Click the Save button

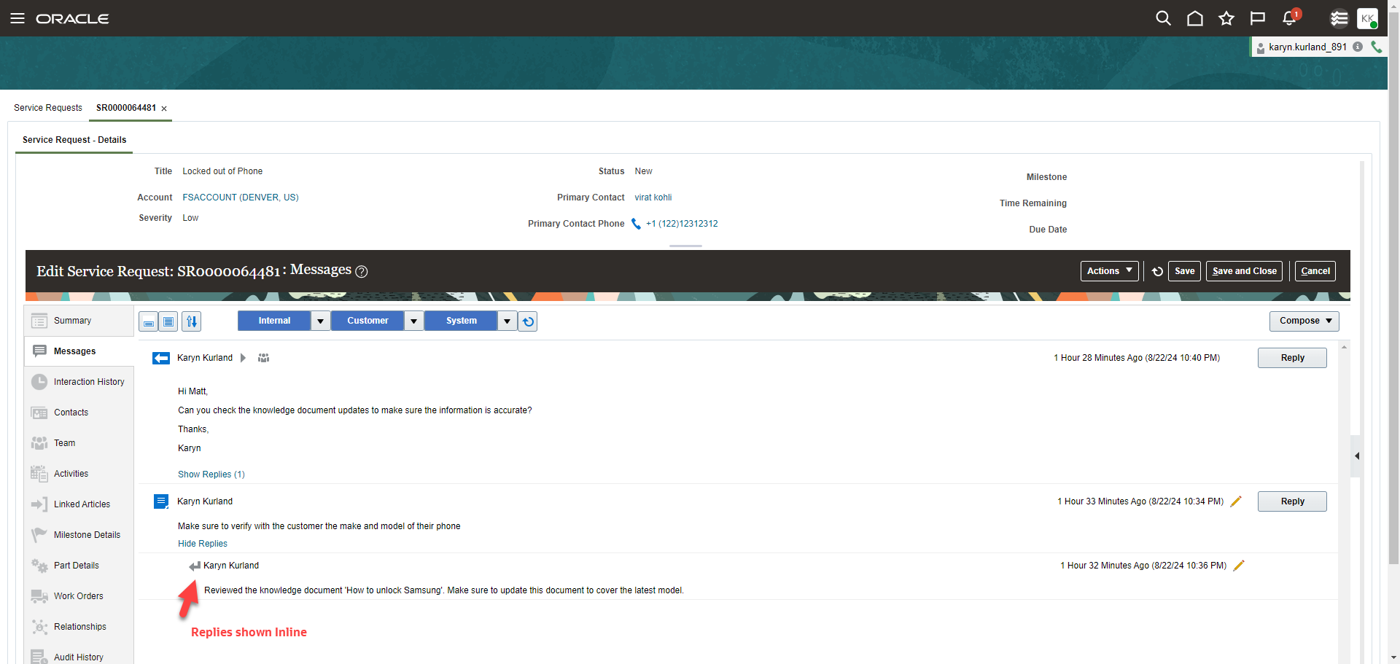[x=1184, y=271]
